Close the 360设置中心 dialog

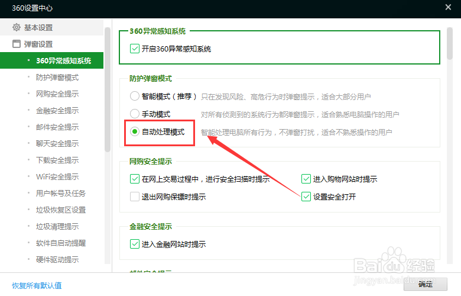[x=448, y=7]
